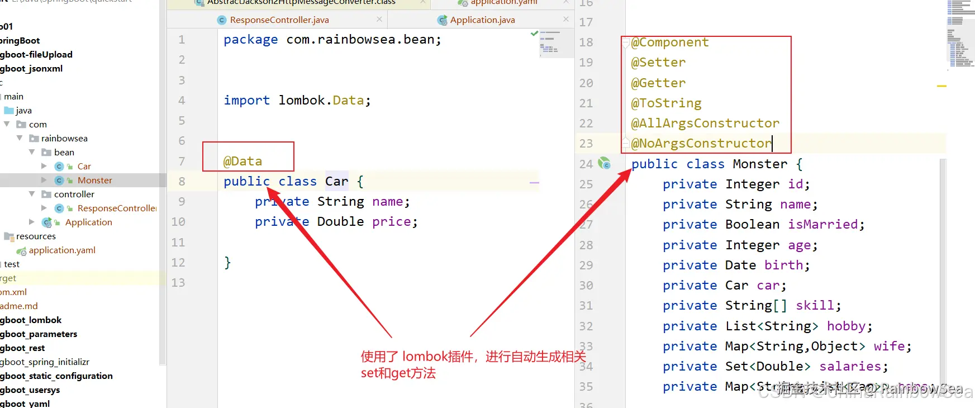Image resolution: width=975 pixels, height=408 pixels.
Task: Collapse the com package folder
Action: 7,124
